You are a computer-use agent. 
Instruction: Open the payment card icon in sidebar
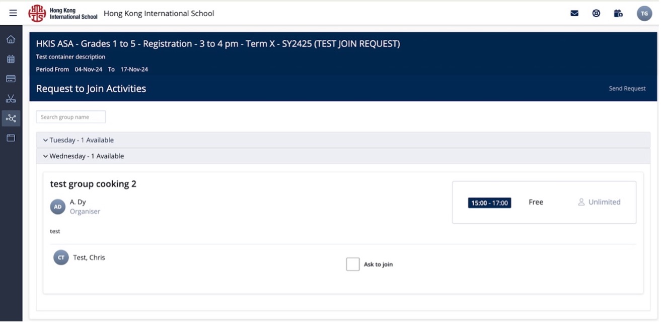click(x=11, y=79)
